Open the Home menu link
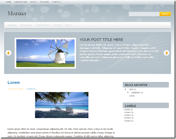176x139 pixels. coord(8,2)
